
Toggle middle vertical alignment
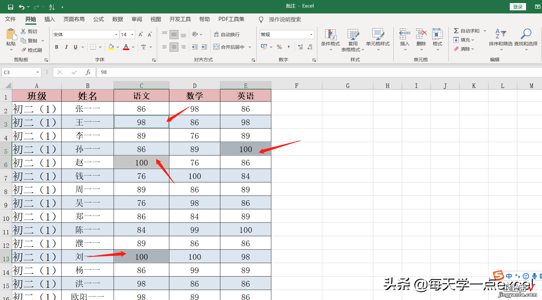click(174, 34)
